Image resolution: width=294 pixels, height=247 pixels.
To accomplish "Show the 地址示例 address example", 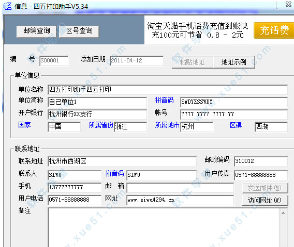I will click(x=234, y=62).
